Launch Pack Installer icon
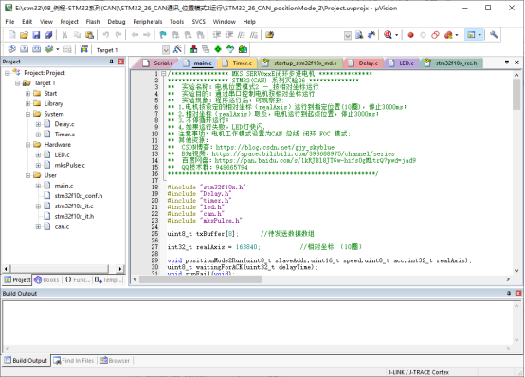The height and width of the screenshot is (377, 525). [243, 49]
